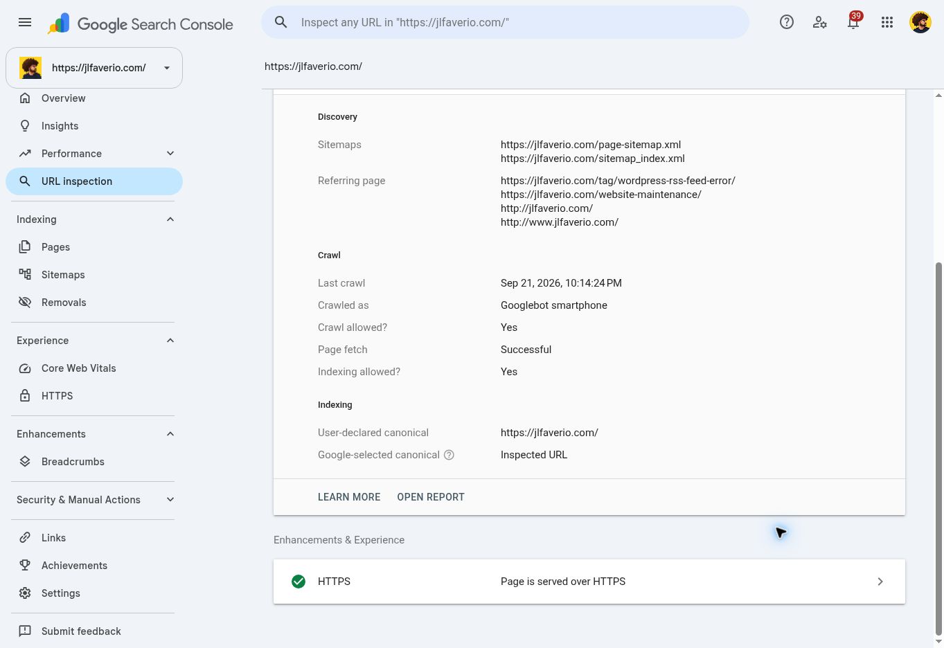Collapse the Indexing section
944x648 pixels.
pyautogui.click(x=170, y=219)
